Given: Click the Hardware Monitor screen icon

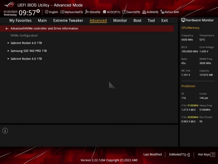Looking at the screenshot, I should [183, 20].
